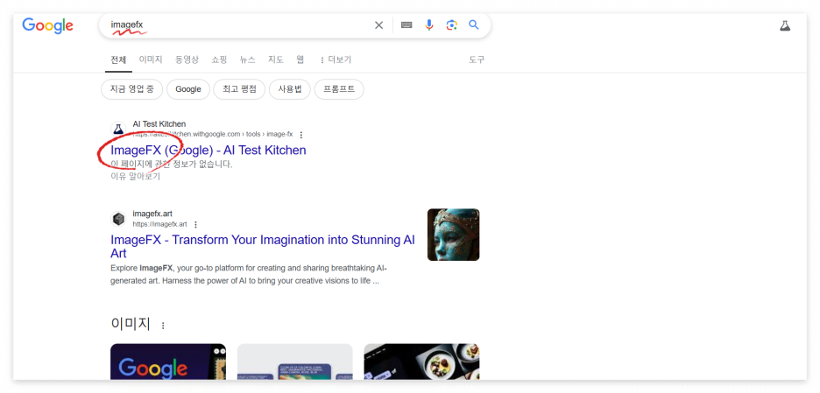Click the Google logo
820x393 pixels.
tap(47, 25)
